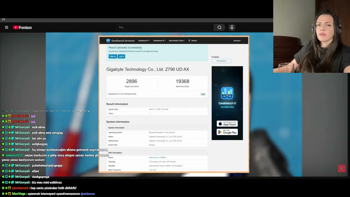Click the Log in button
The height and width of the screenshot is (197, 350).
(x=121, y=56)
